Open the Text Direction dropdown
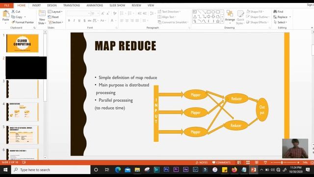Image resolution: width=314 pixels, height=177 pixels. tap(169, 12)
